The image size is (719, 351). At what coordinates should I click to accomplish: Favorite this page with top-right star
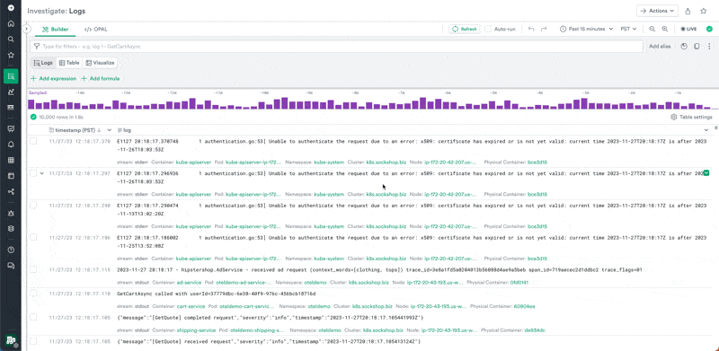click(704, 11)
